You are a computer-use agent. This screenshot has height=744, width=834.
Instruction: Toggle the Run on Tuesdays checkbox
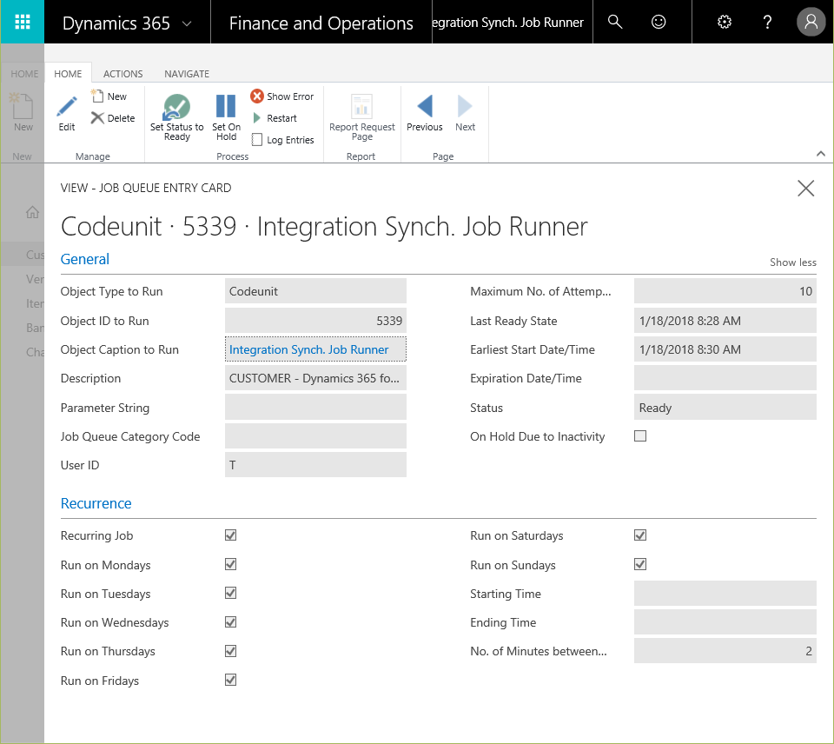231,593
